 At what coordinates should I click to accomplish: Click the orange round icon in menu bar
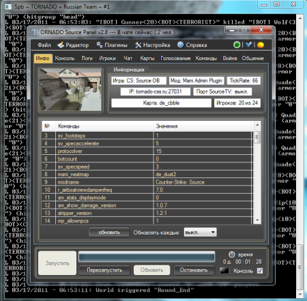261,45
